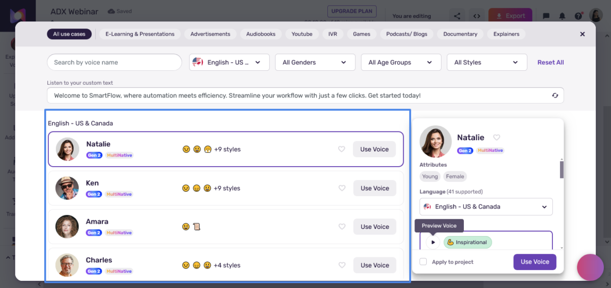Click heart icon in Amara's row
The height and width of the screenshot is (288, 611).
point(342,227)
